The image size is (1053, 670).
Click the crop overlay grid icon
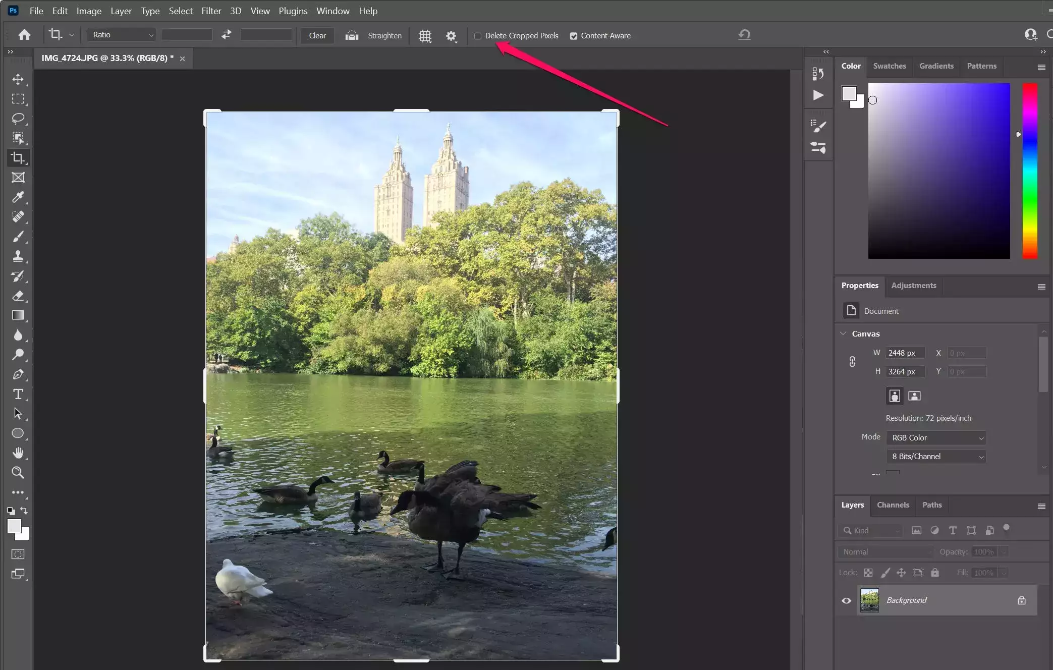pos(425,36)
